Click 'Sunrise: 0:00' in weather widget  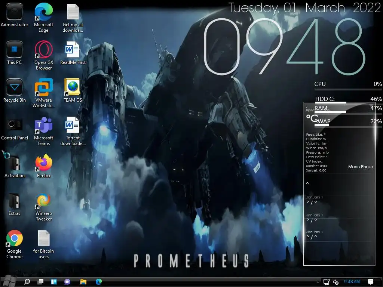coord(316,166)
